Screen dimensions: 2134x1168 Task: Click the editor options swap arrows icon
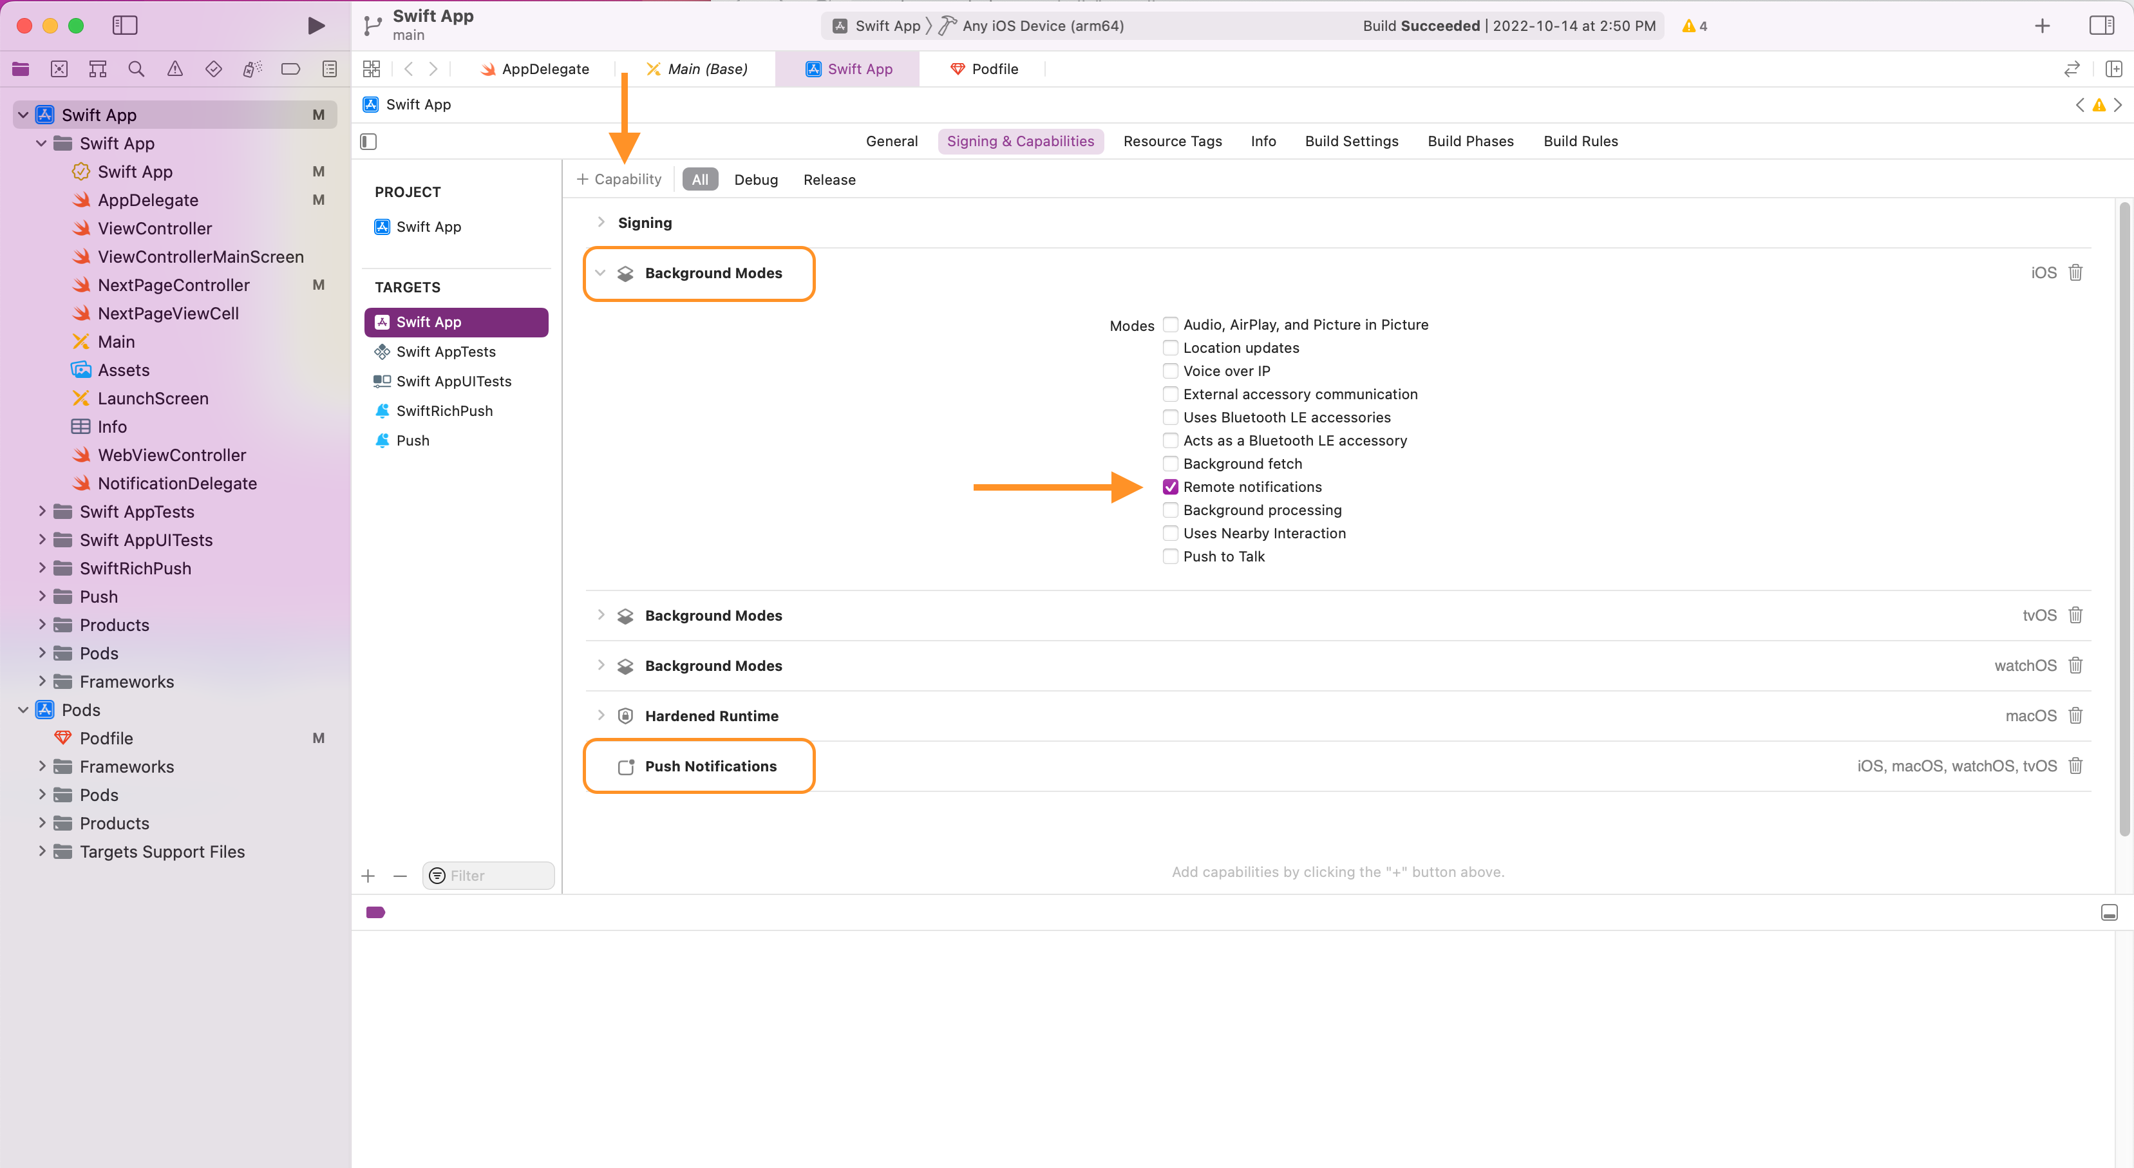click(x=2072, y=69)
